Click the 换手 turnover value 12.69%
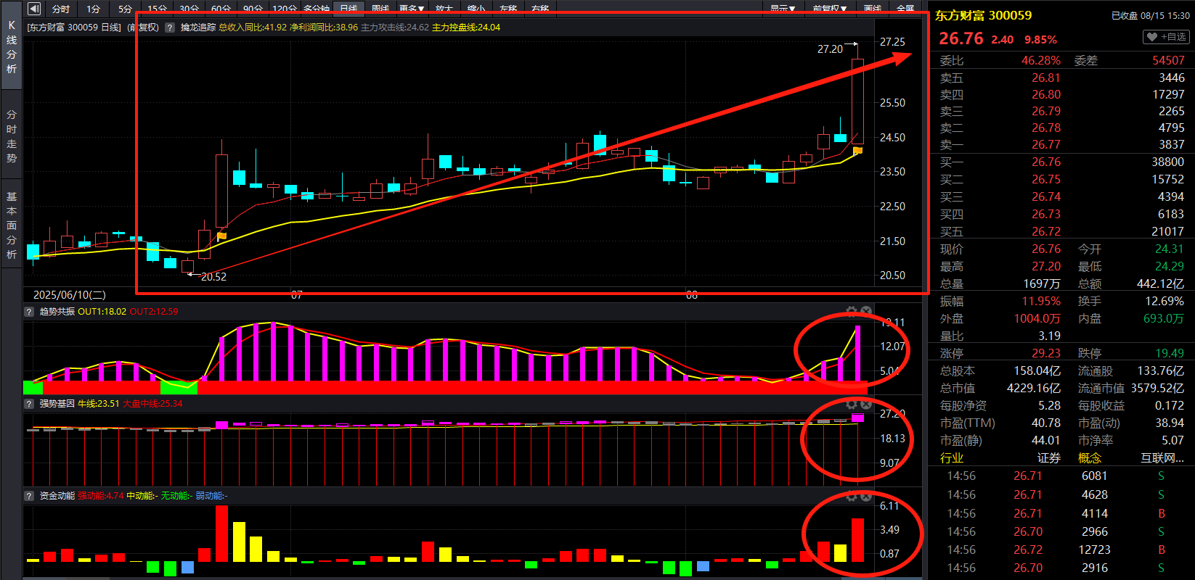Image resolution: width=1195 pixels, height=580 pixels. click(1165, 301)
